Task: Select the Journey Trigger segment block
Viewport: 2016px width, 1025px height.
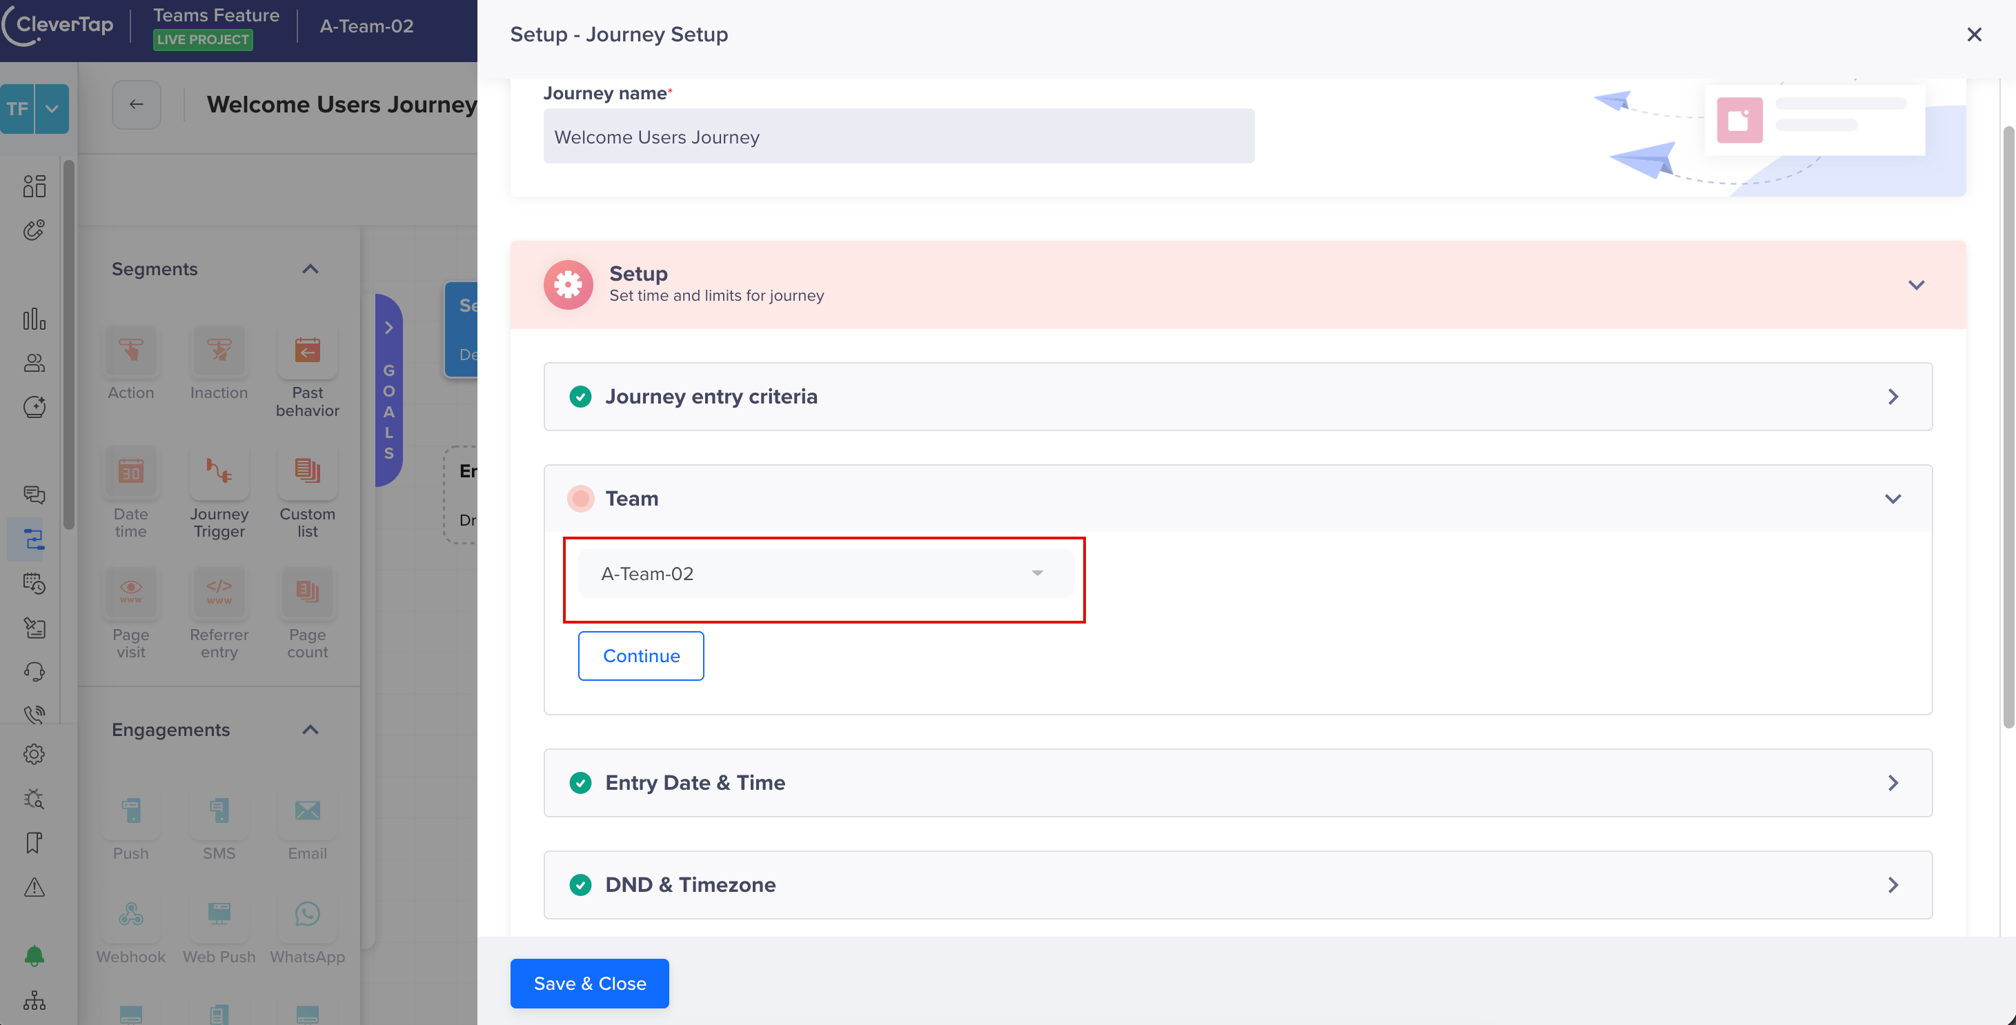Action: point(219,472)
